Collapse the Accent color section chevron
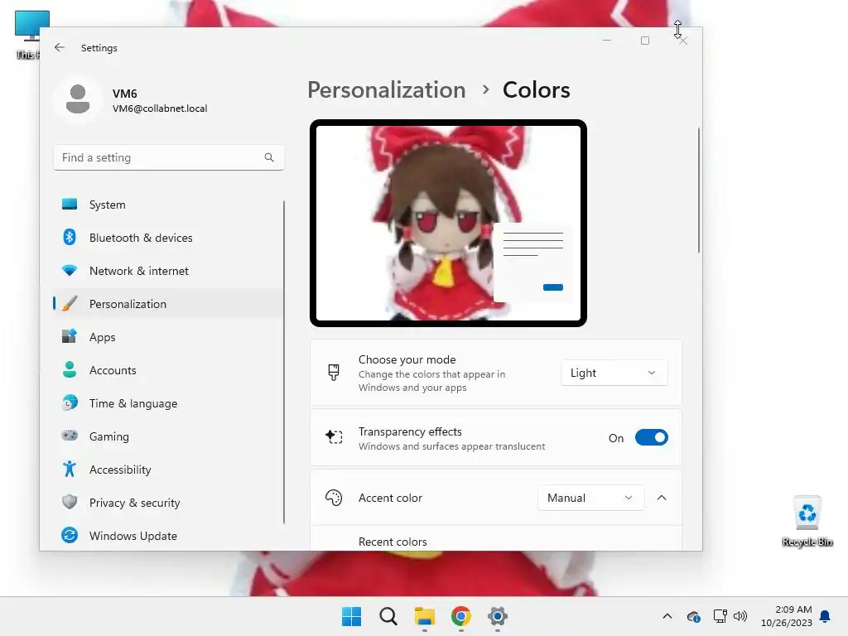This screenshot has width=848, height=636. click(x=662, y=498)
